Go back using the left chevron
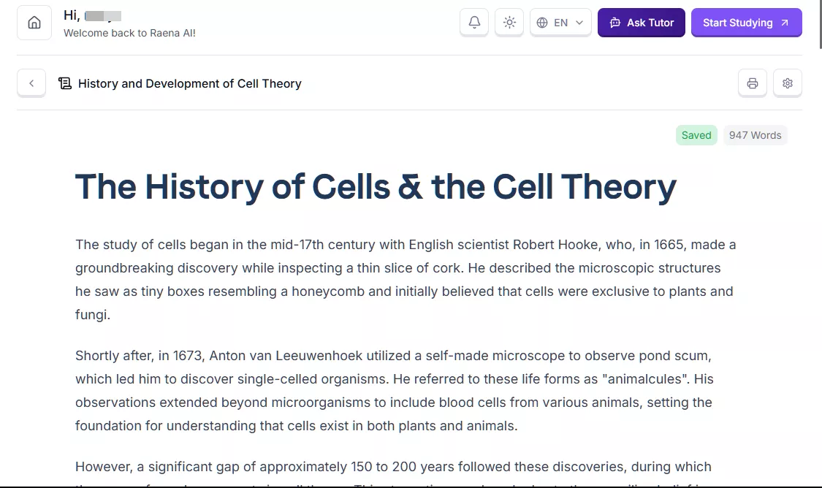This screenshot has width=822, height=488. point(31,83)
